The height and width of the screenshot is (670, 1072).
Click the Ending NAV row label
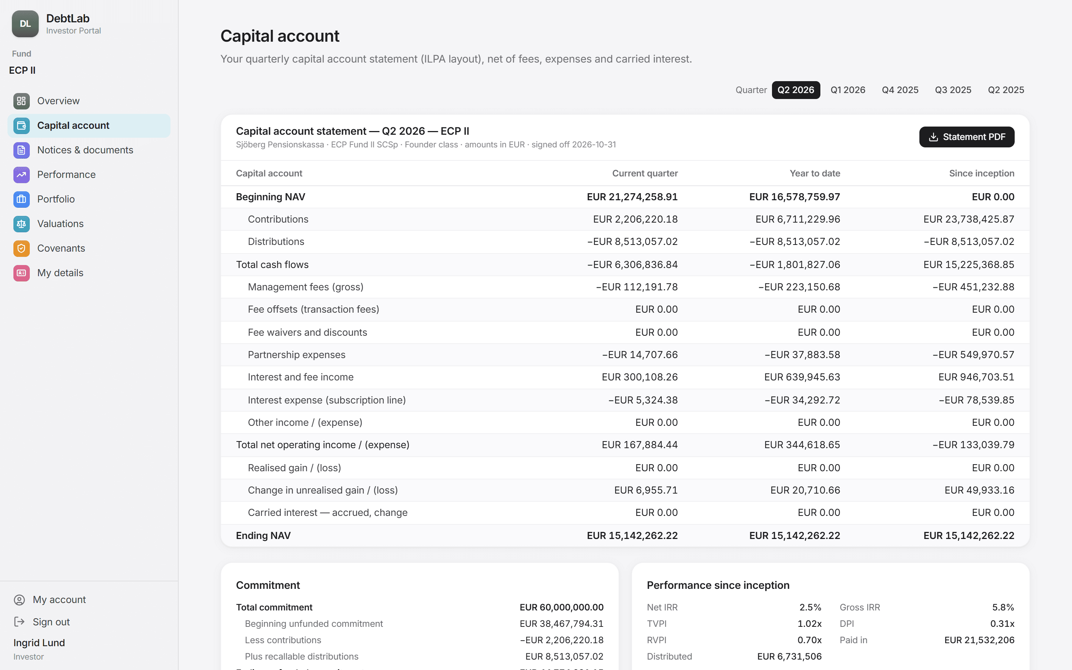pos(263,536)
